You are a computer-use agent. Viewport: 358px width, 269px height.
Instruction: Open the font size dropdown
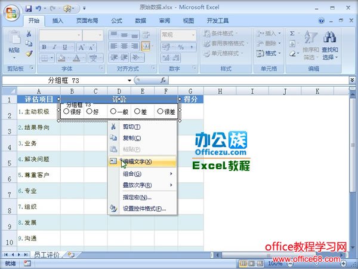point(100,35)
